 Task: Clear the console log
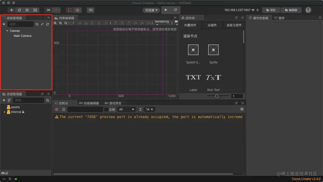57,109
